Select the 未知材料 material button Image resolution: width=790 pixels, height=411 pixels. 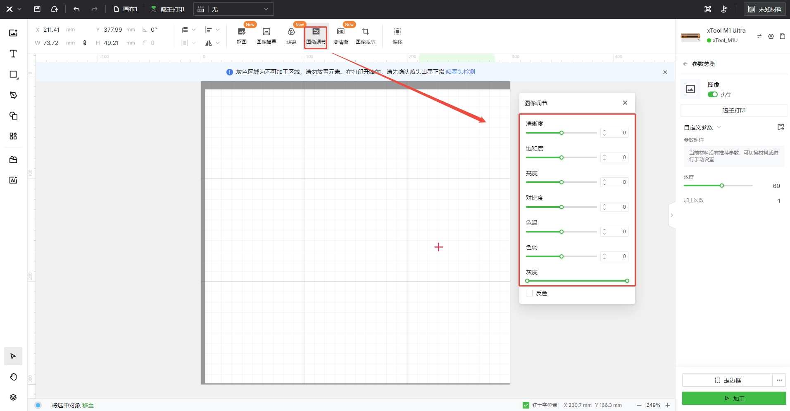tap(765, 9)
